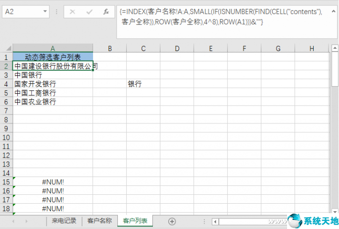Select the 客户列表 sheet tab
The height and width of the screenshot is (229, 339).
[x=135, y=221]
